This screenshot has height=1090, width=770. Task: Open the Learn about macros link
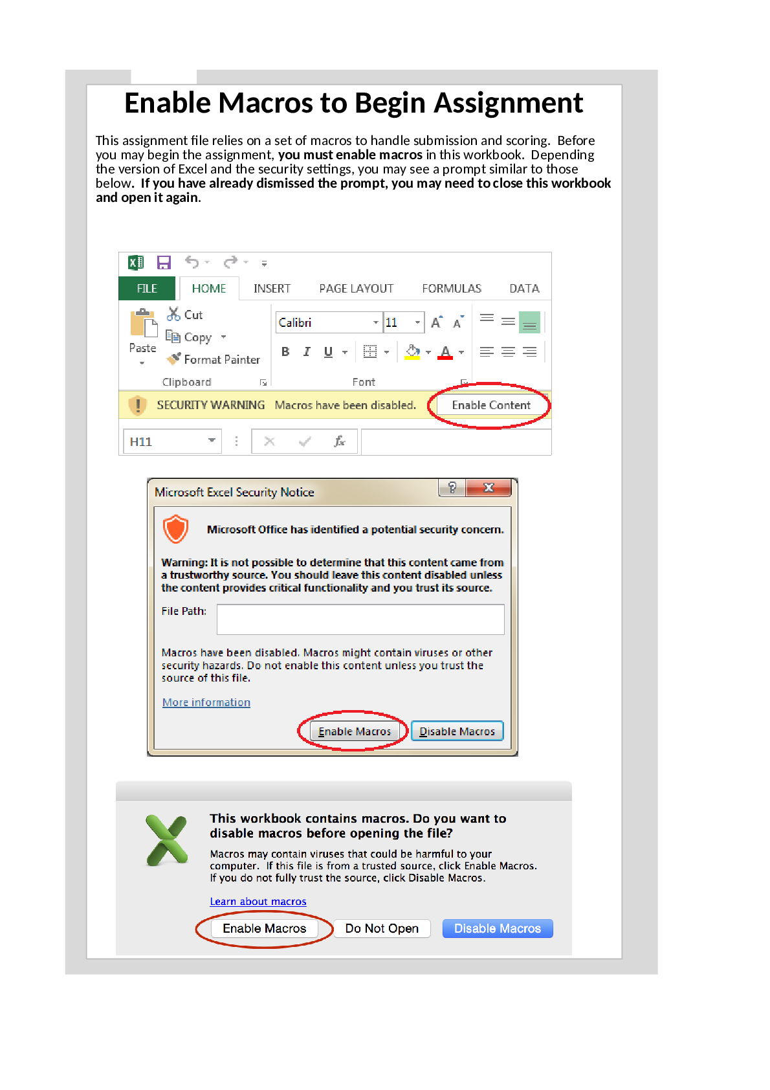[x=258, y=902]
